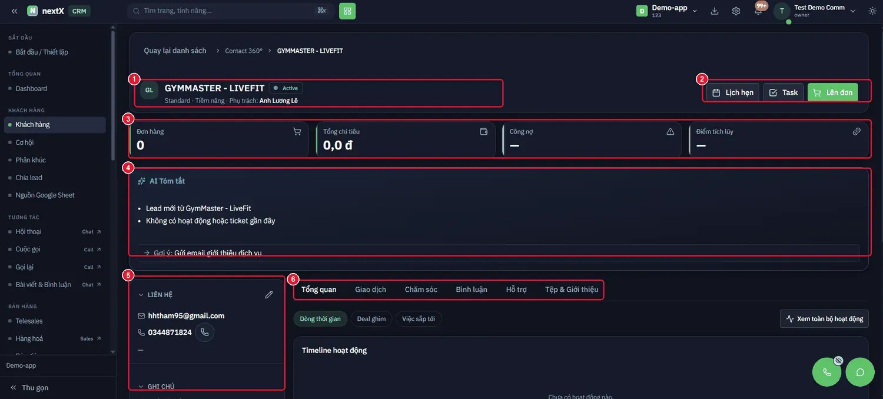The image size is (883, 399).
Task: Switch to Tổng quan tab
Action: 318,290
